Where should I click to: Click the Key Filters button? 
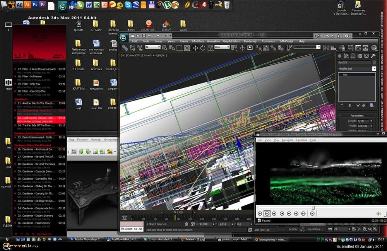tap(315, 229)
